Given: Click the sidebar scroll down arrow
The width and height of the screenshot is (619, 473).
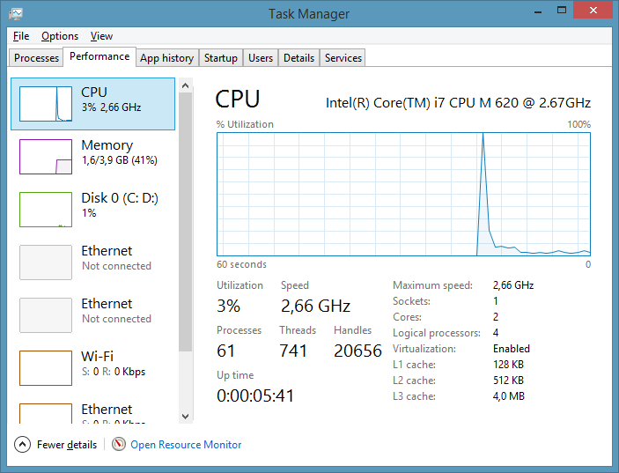Looking at the screenshot, I should [185, 416].
